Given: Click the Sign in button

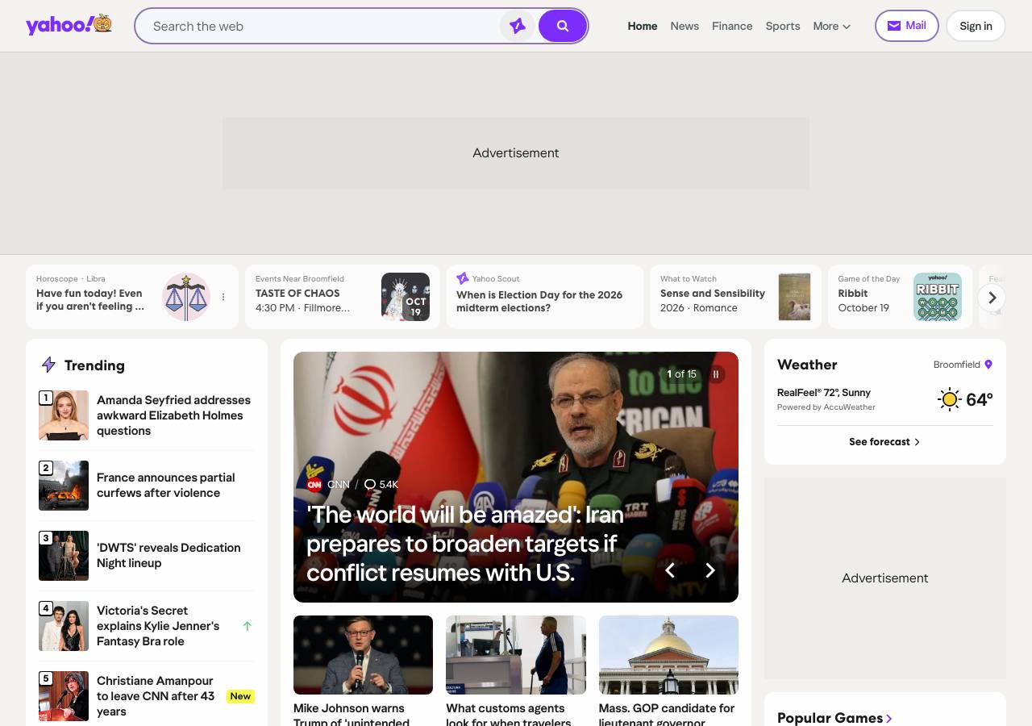Looking at the screenshot, I should pyautogui.click(x=976, y=26).
